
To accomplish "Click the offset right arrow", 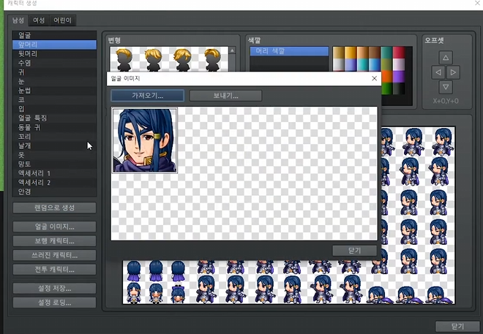I will pos(453,72).
